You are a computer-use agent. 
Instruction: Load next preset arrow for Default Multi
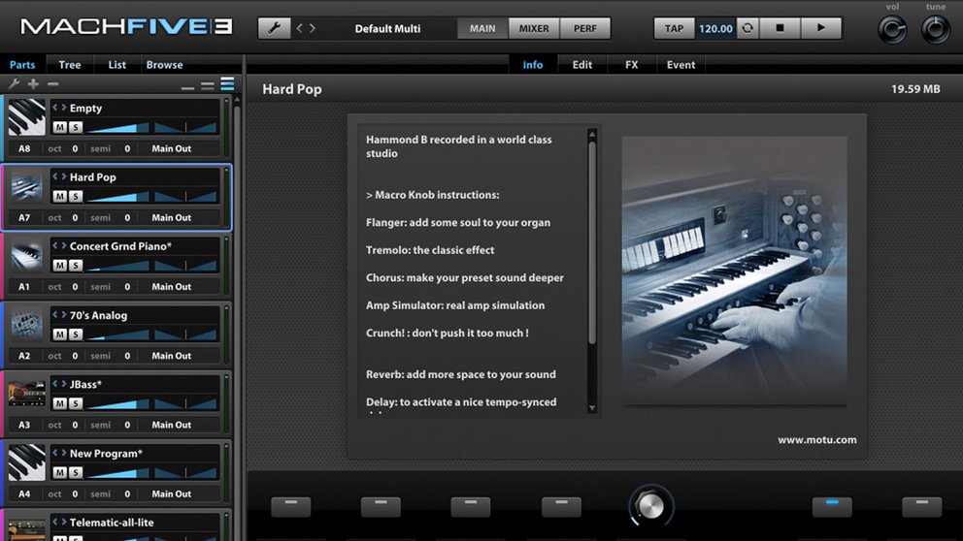click(312, 28)
